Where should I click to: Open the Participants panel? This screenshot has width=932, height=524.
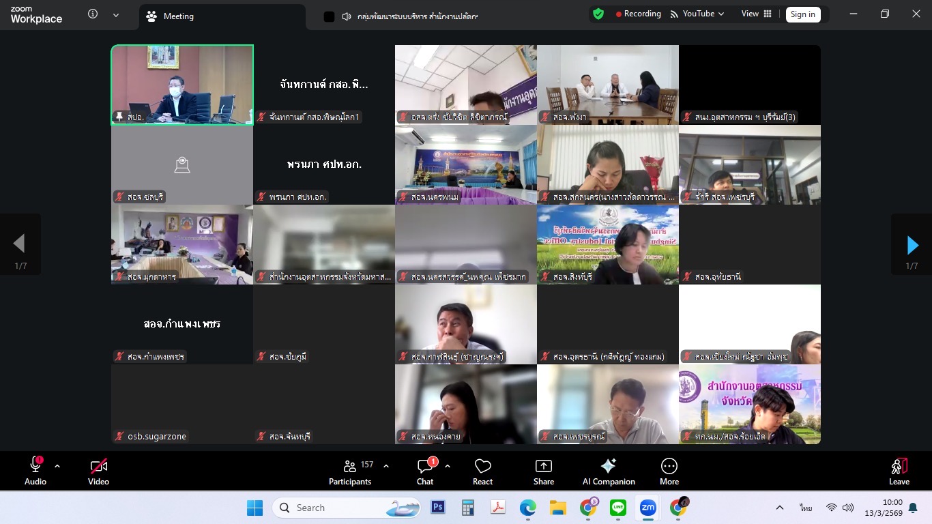[x=350, y=471]
